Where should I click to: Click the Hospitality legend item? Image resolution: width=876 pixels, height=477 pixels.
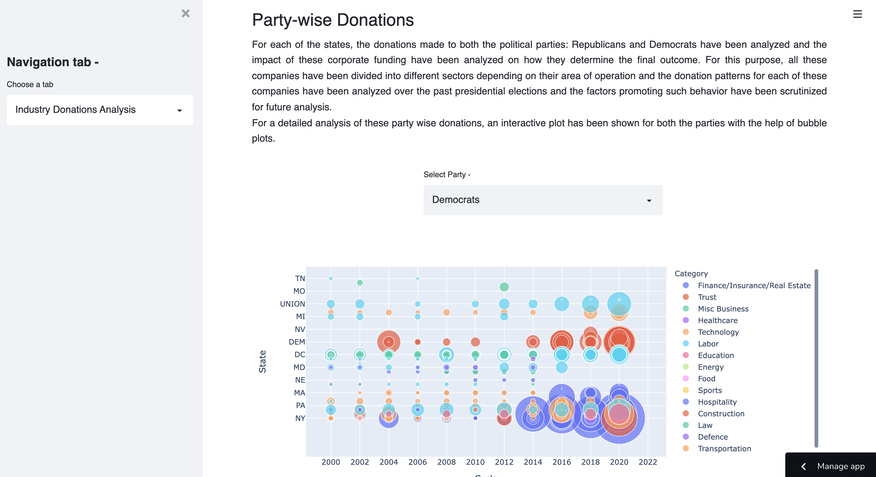(x=717, y=402)
